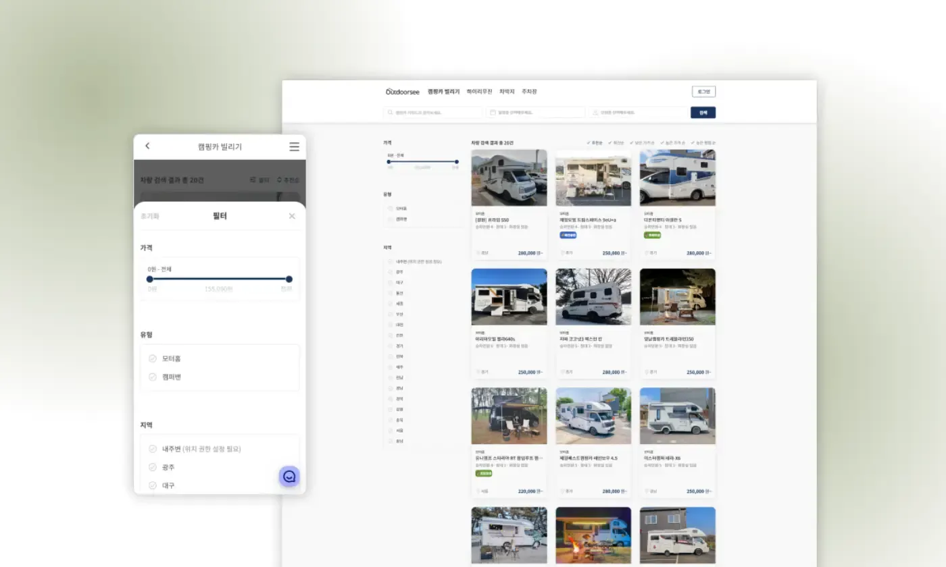The height and width of the screenshot is (567, 946).
Task: Click the green badge on the third camper card
Action: click(653, 236)
